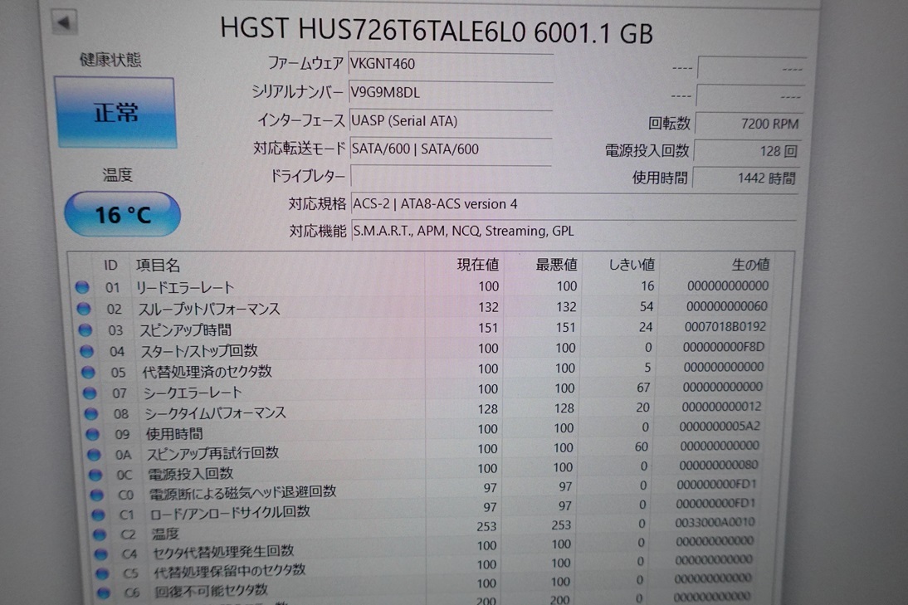Click the status circle icon for ID 0A

pyautogui.click(x=94, y=455)
